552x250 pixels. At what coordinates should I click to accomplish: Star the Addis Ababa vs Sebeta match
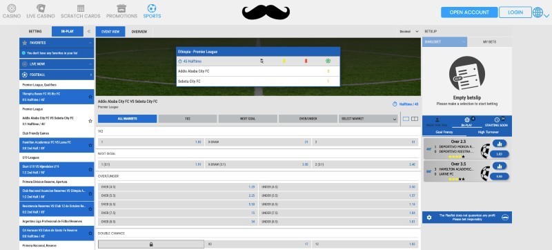pos(90,121)
